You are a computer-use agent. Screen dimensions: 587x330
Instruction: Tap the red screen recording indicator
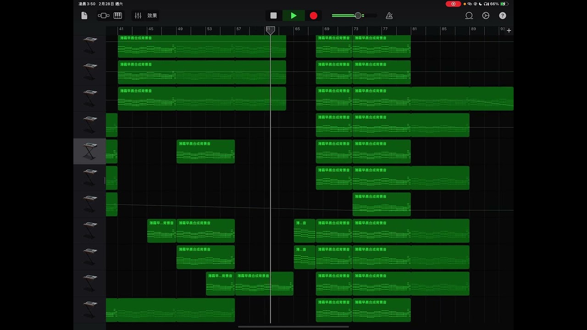(x=453, y=4)
